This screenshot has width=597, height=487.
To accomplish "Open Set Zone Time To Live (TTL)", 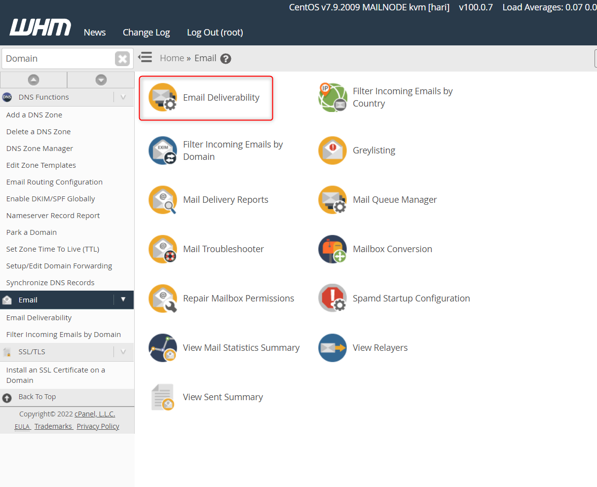I will click(x=52, y=249).
